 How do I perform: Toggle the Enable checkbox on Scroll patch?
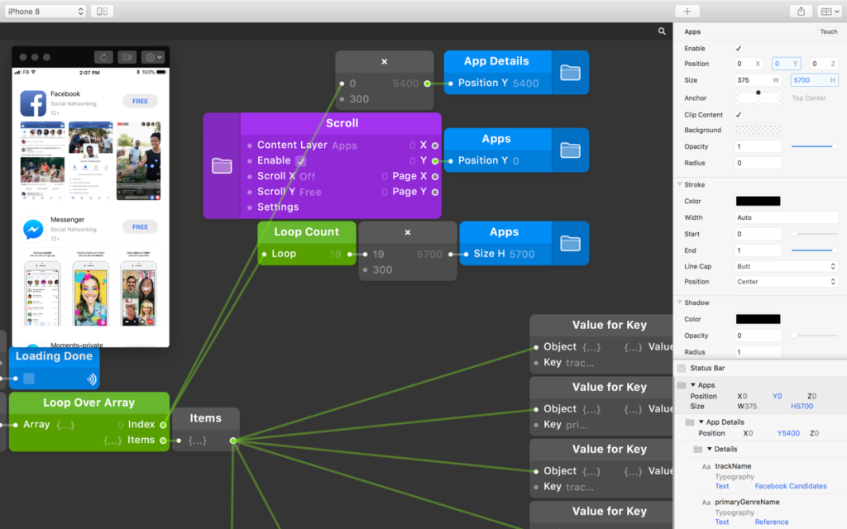point(301,161)
